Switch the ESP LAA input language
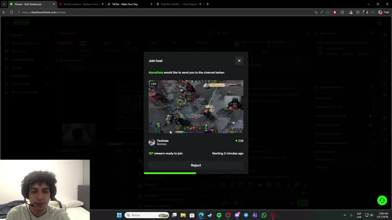Screen dimensions: 392x220 click(x=359, y=215)
